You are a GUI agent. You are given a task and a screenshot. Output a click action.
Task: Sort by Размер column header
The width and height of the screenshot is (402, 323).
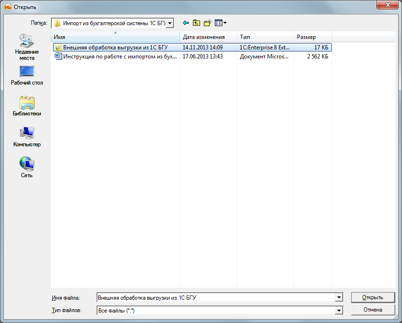[x=312, y=37]
